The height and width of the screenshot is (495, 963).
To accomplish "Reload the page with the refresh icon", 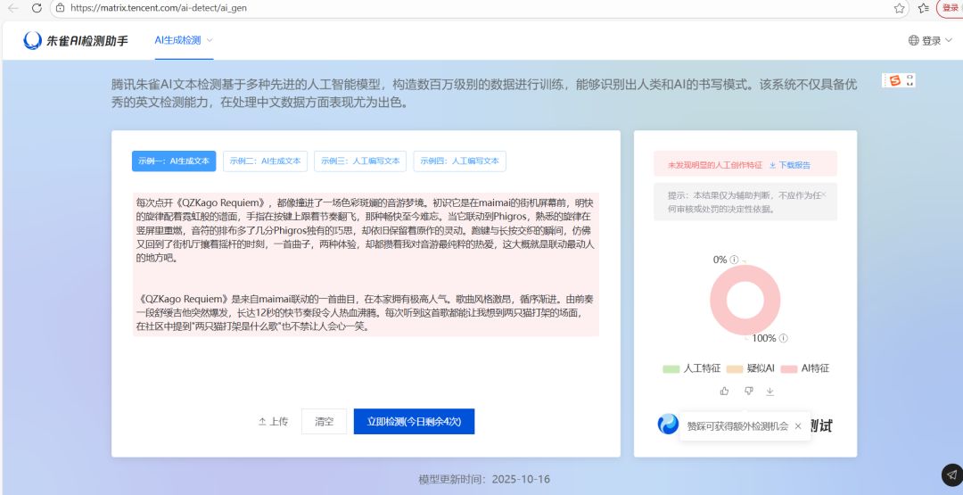I will point(37,8).
